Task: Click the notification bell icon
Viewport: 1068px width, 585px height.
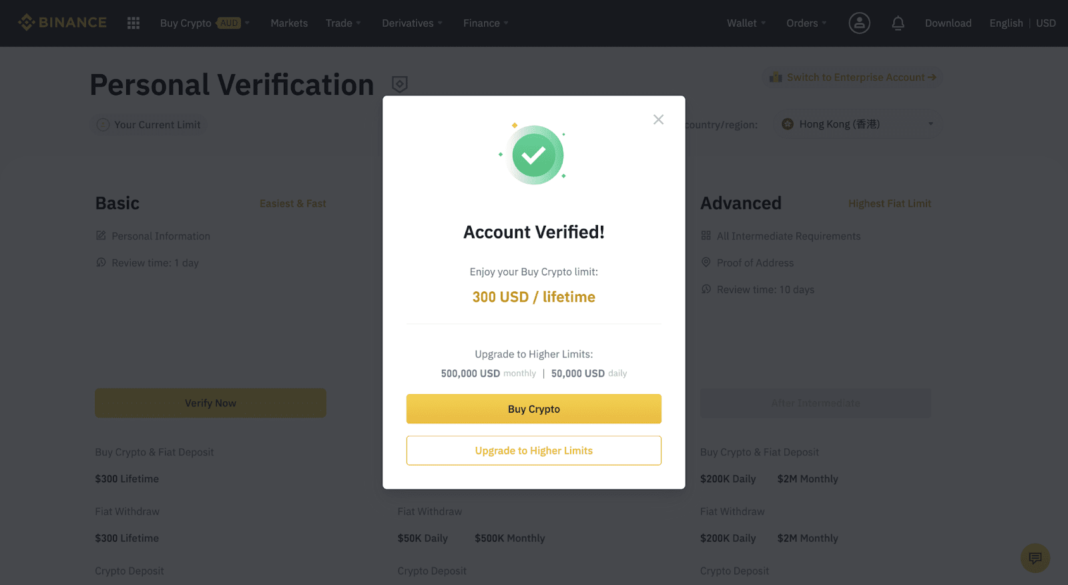Action: (x=898, y=23)
